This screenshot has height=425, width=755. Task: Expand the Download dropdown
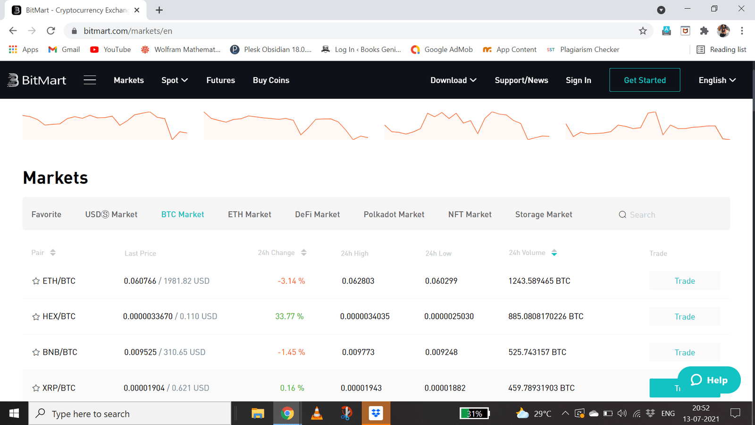click(x=453, y=80)
